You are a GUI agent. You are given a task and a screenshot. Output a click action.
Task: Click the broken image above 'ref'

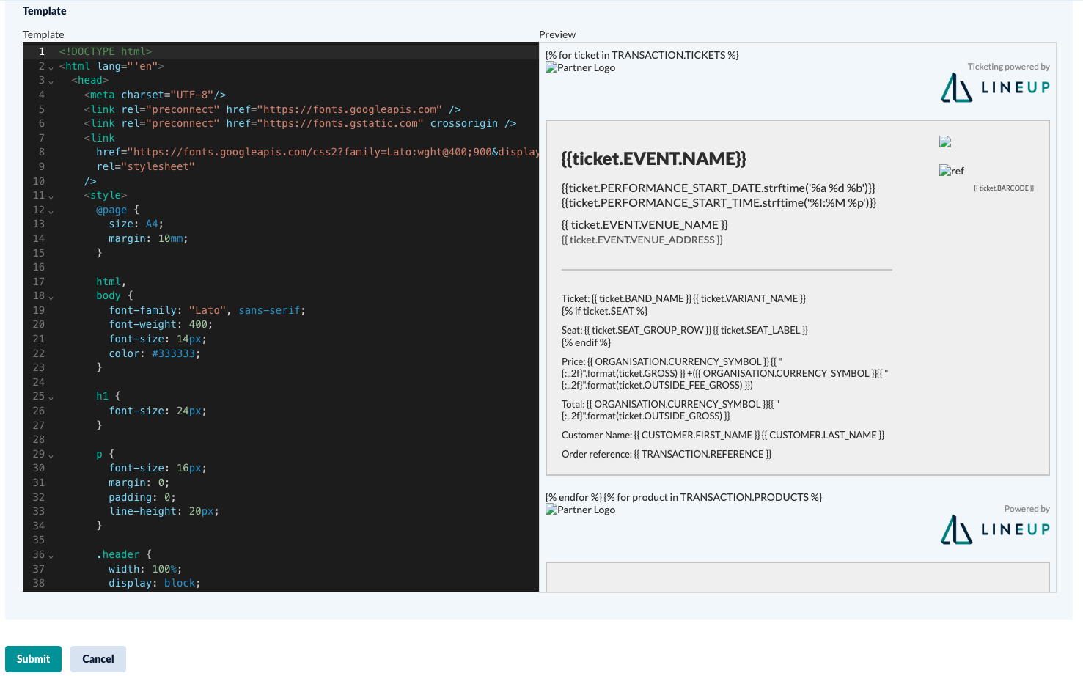945,142
